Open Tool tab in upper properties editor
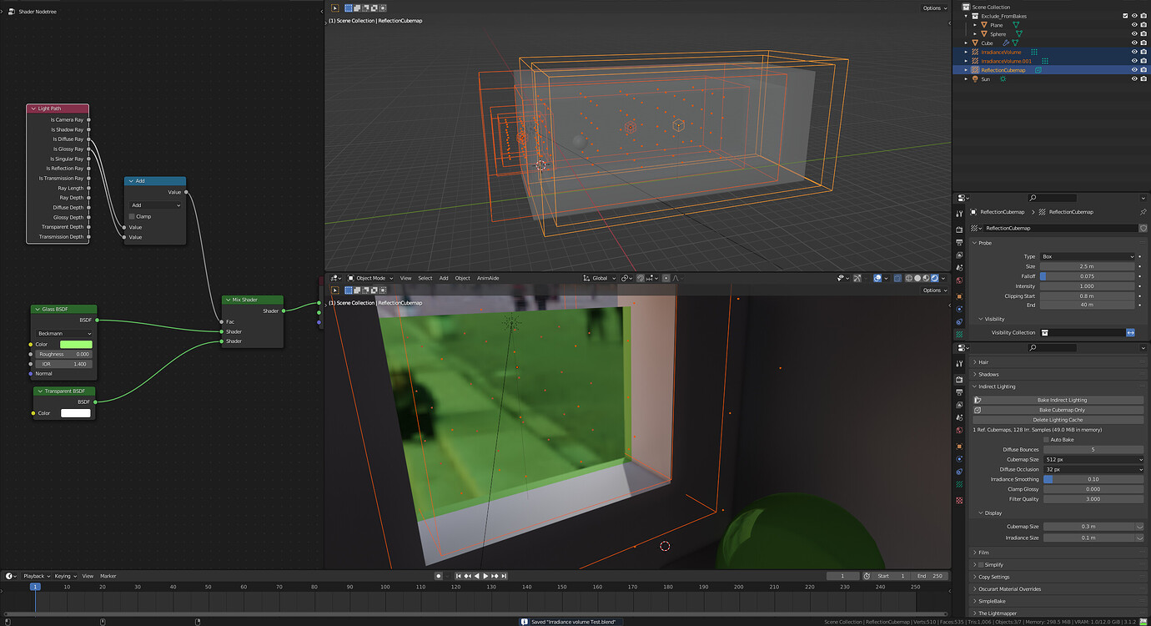The width and height of the screenshot is (1151, 626). coord(959,214)
